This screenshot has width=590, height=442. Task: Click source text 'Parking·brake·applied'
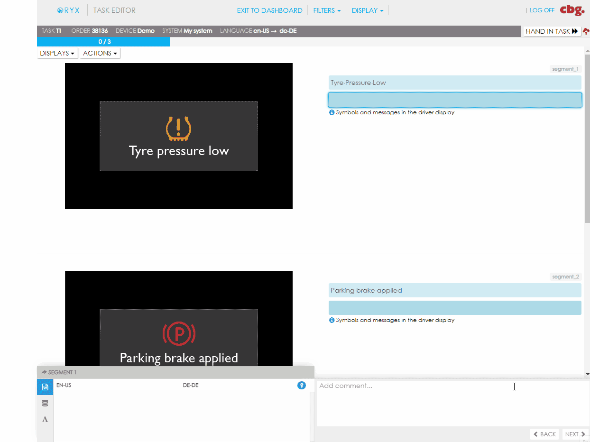[366, 290]
